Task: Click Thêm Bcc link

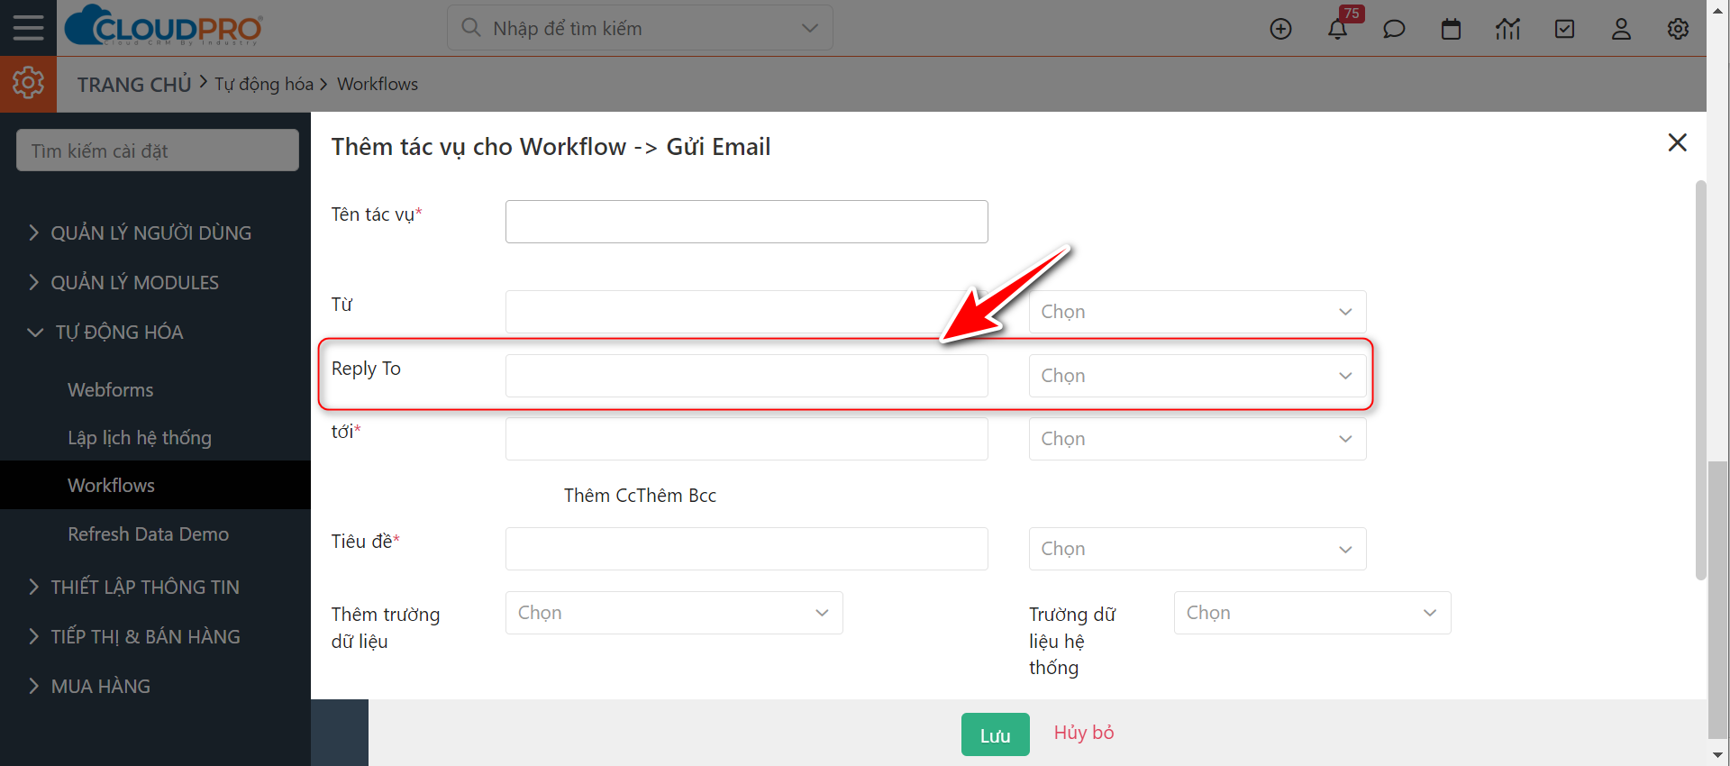Action: [677, 496]
